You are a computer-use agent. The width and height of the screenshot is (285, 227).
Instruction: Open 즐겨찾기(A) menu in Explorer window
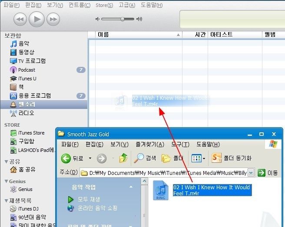pos(150,145)
